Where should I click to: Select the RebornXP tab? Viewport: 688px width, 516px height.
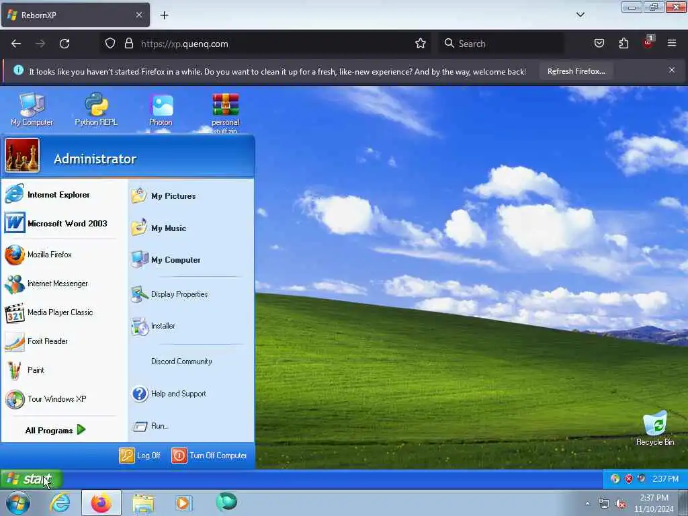75,15
